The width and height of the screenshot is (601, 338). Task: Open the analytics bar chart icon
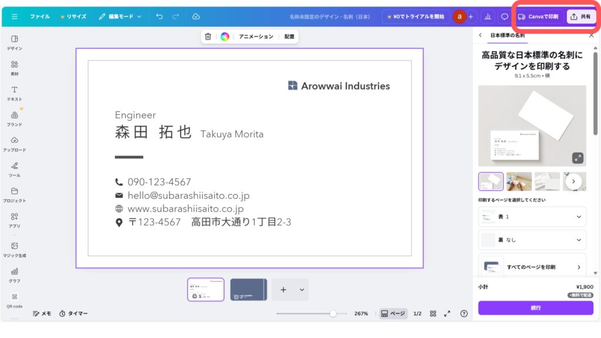click(488, 16)
